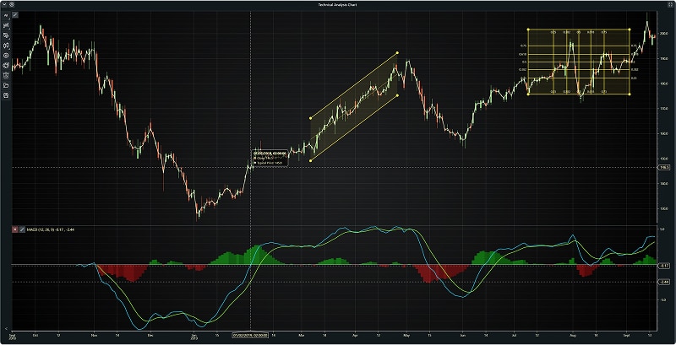Click the folder open icon in left toolbar
Screen dimensions: 676x345
pyautogui.click(x=6, y=85)
